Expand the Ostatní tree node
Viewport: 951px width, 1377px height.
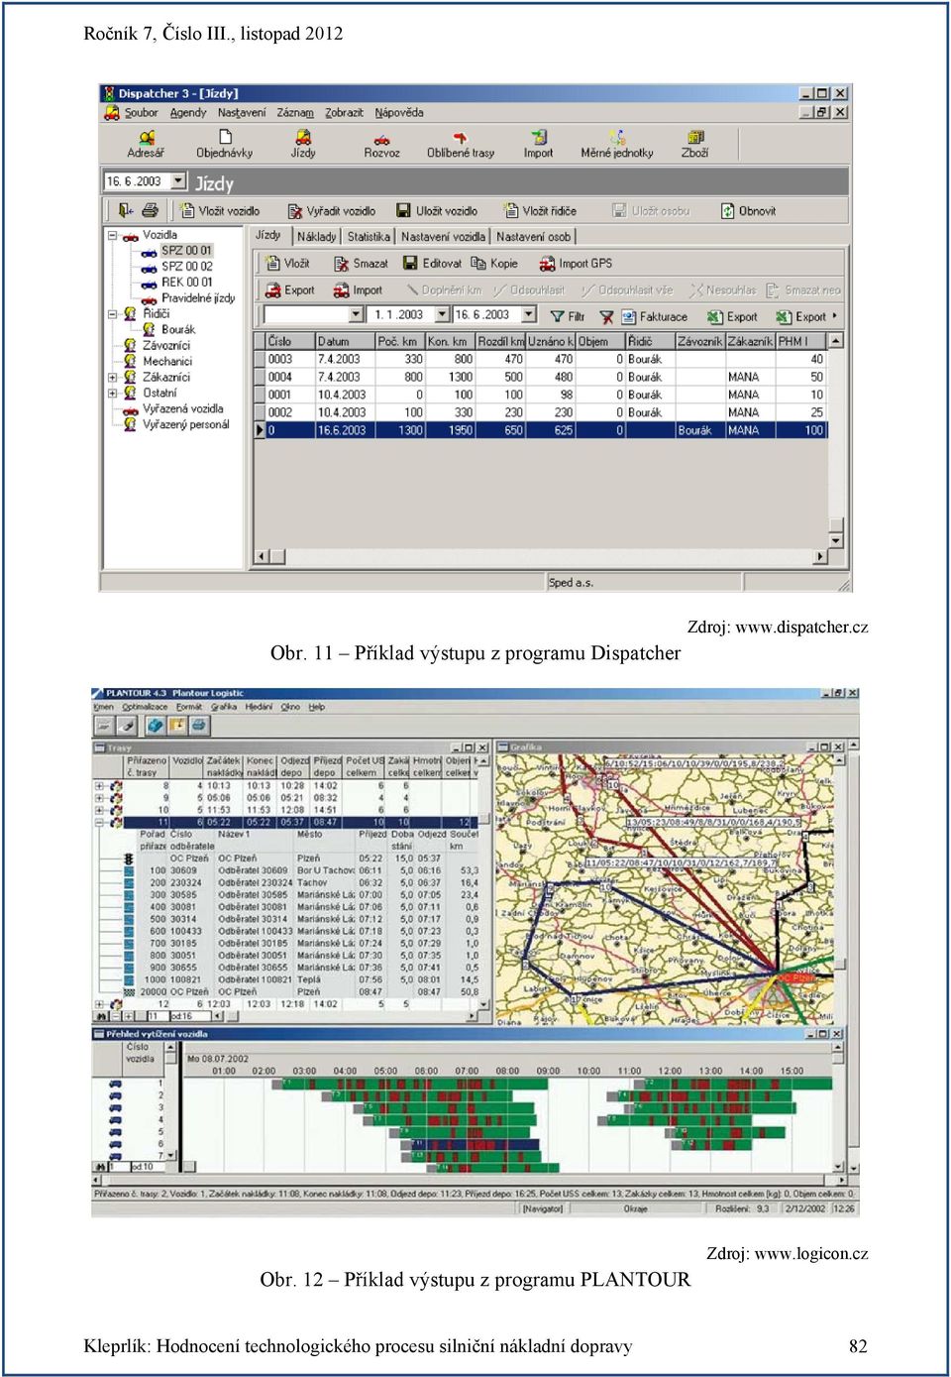click(113, 394)
